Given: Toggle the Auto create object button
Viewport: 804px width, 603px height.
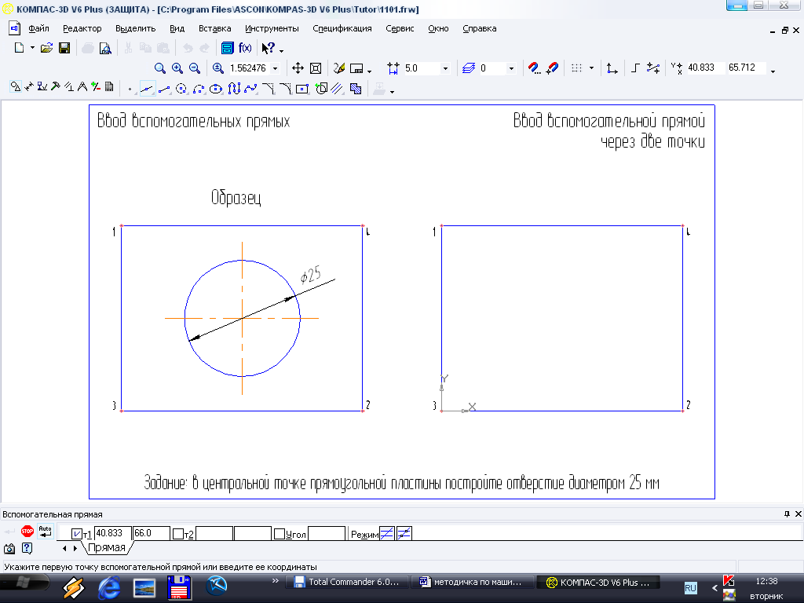Looking at the screenshot, I should pos(45,532).
